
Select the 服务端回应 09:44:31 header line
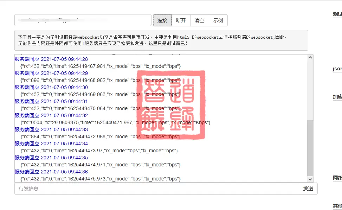coord(51,102)
